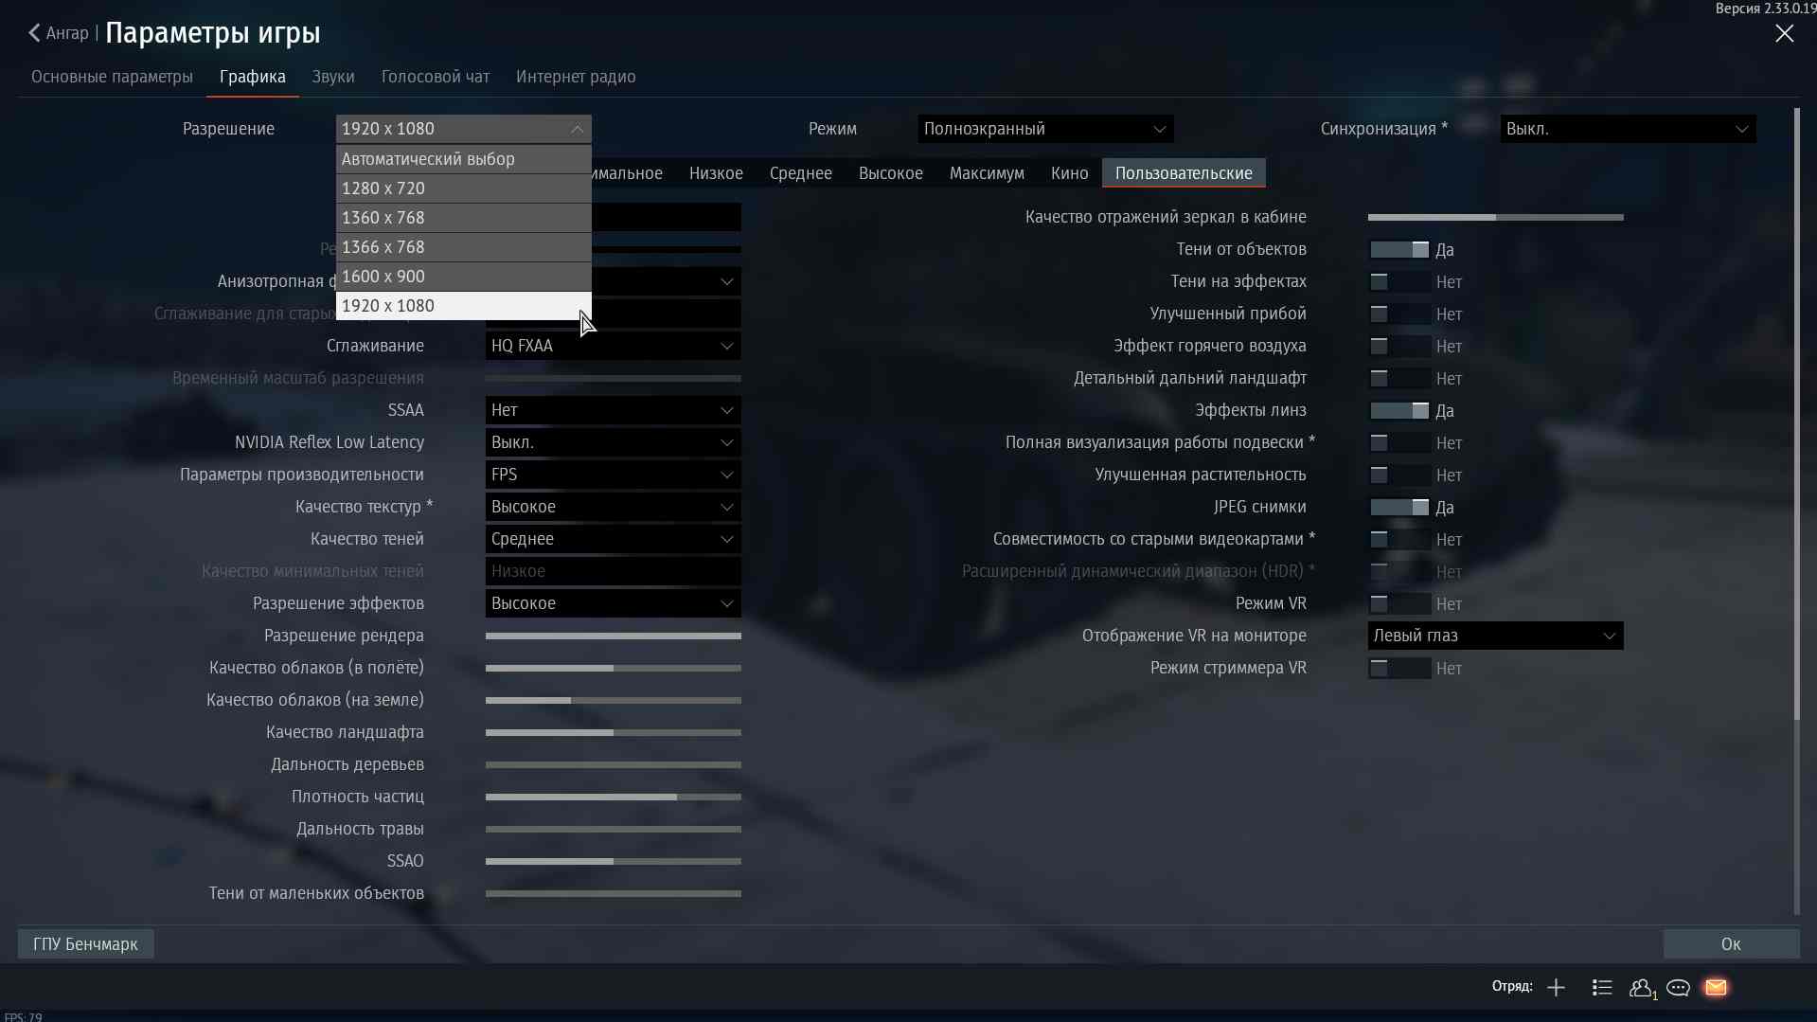
Task: Open the contacts (friends) icon
Action: [1641, 988]
